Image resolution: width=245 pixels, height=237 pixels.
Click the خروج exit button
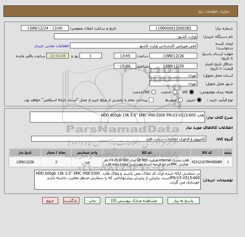point(50,201)
